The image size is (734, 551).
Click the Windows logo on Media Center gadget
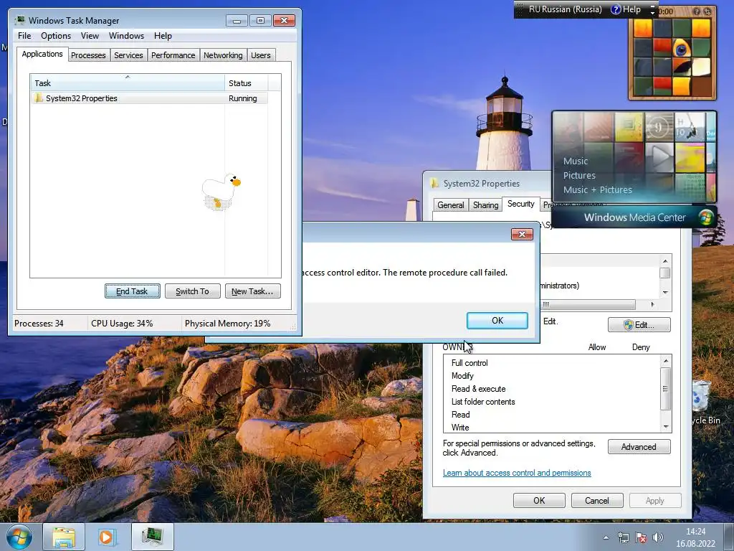point(706,217)
